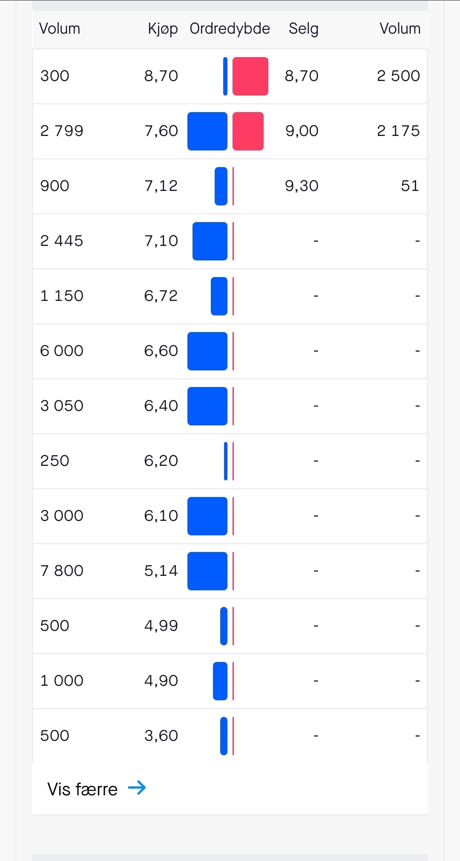Collapse order list with Vis færre

click(83, 789)
